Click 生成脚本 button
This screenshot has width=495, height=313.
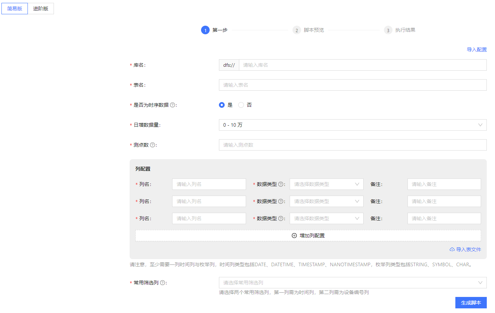point(471,303)
